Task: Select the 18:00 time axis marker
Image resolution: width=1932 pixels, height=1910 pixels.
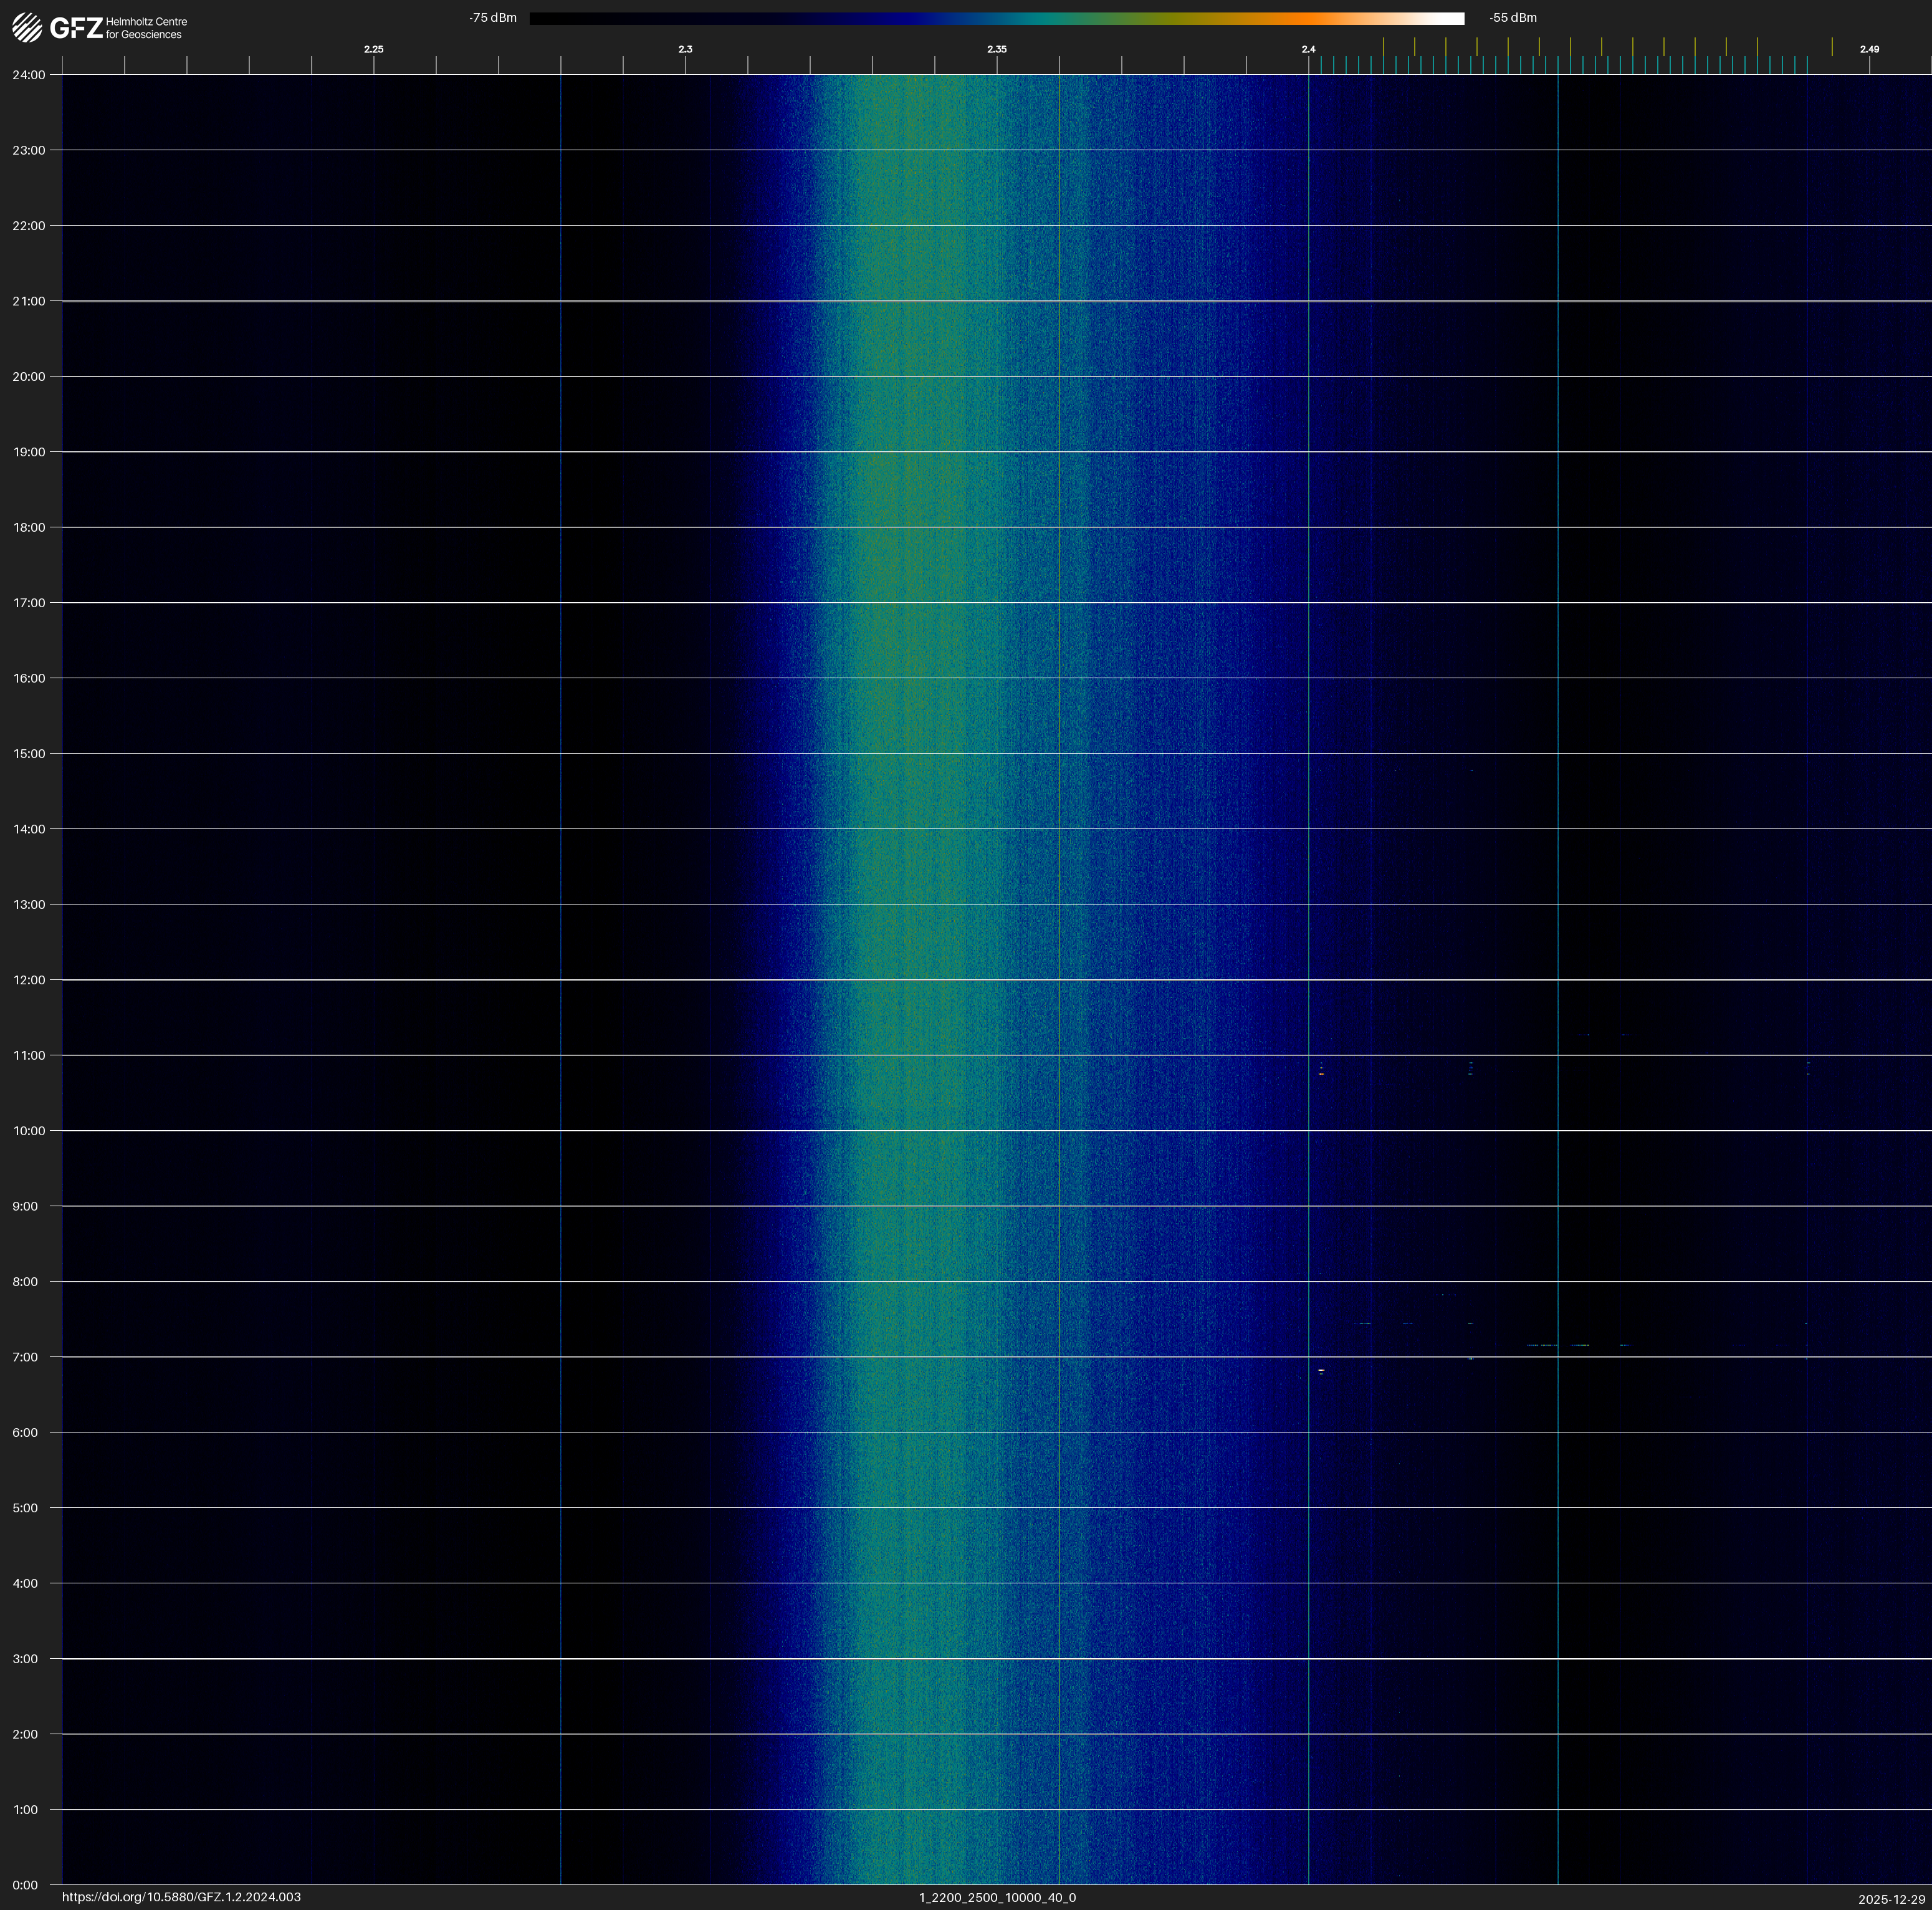Action: click(x=29, y=527)
